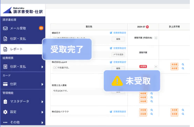Click the credit card icon for カード 仕訳

(x=5, y=84)
